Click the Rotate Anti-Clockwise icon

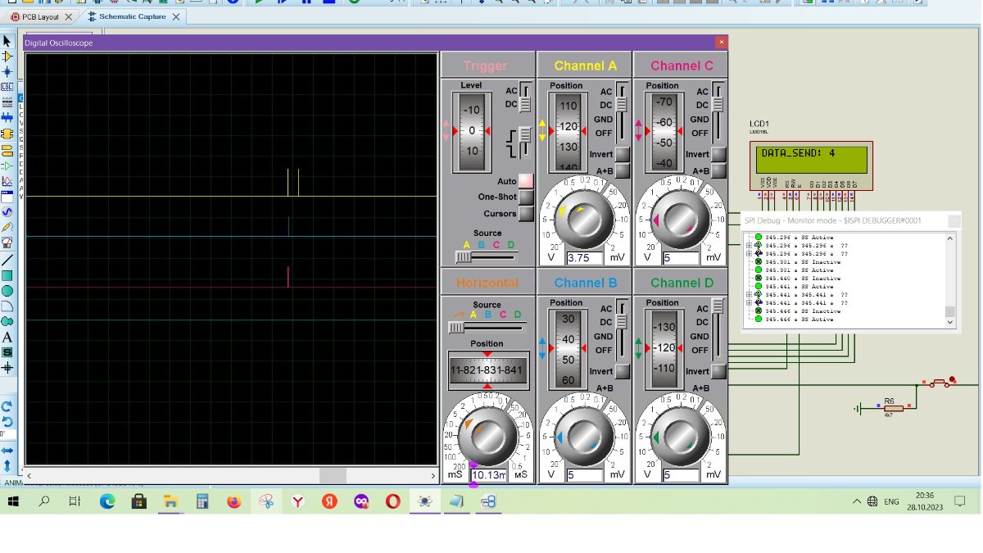[x=7, y=422]
